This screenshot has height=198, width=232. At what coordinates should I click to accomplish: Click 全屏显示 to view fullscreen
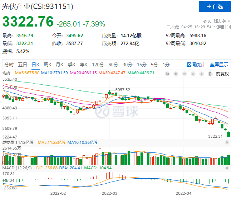click(219, 65)
